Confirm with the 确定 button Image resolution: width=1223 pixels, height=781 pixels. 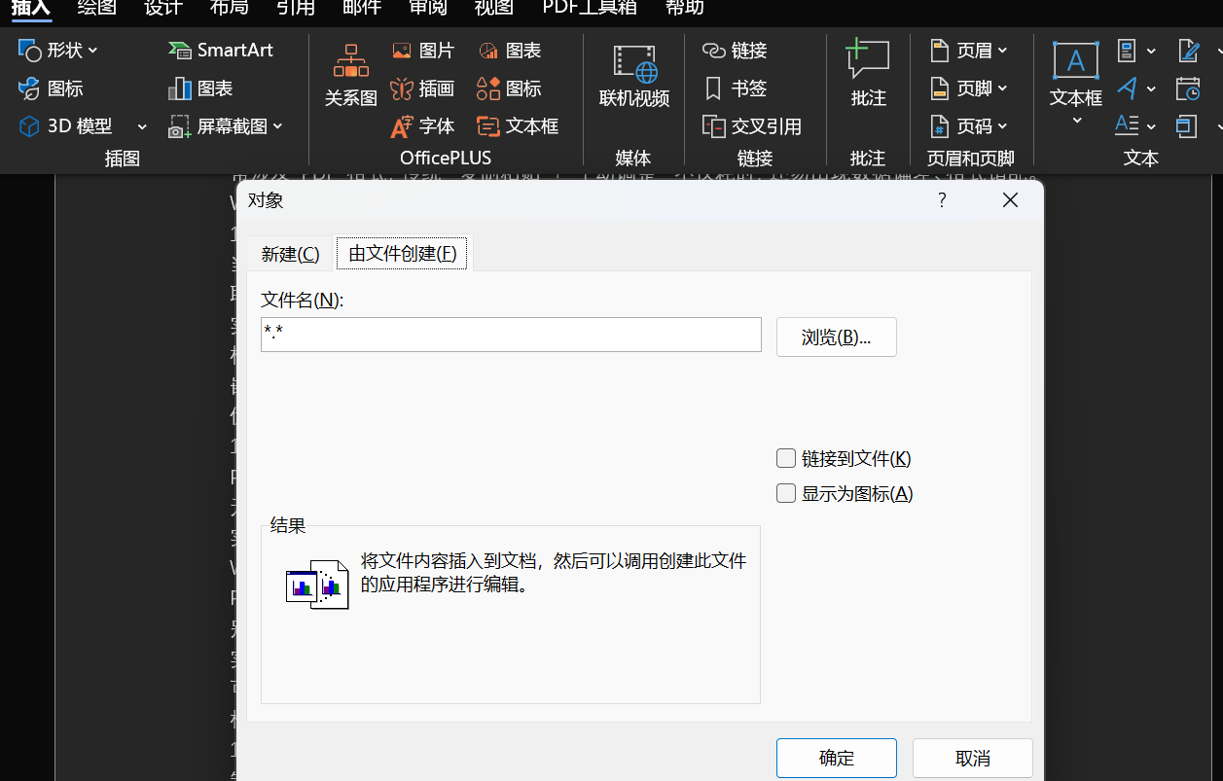click(x=836, y=757)
